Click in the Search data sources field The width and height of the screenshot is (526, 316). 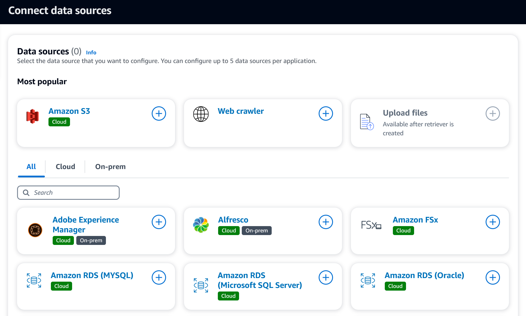pos(68,193)
